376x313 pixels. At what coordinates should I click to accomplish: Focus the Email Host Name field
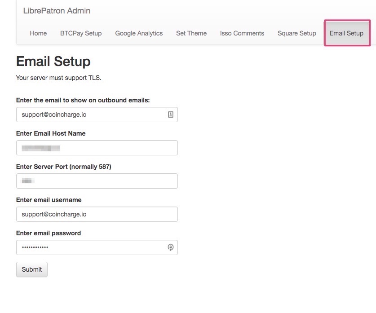[97, 148]
